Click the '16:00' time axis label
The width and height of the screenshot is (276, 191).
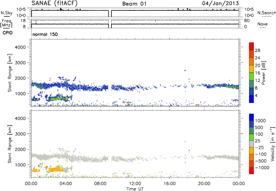pyautogui.click(x=169, y=184)
